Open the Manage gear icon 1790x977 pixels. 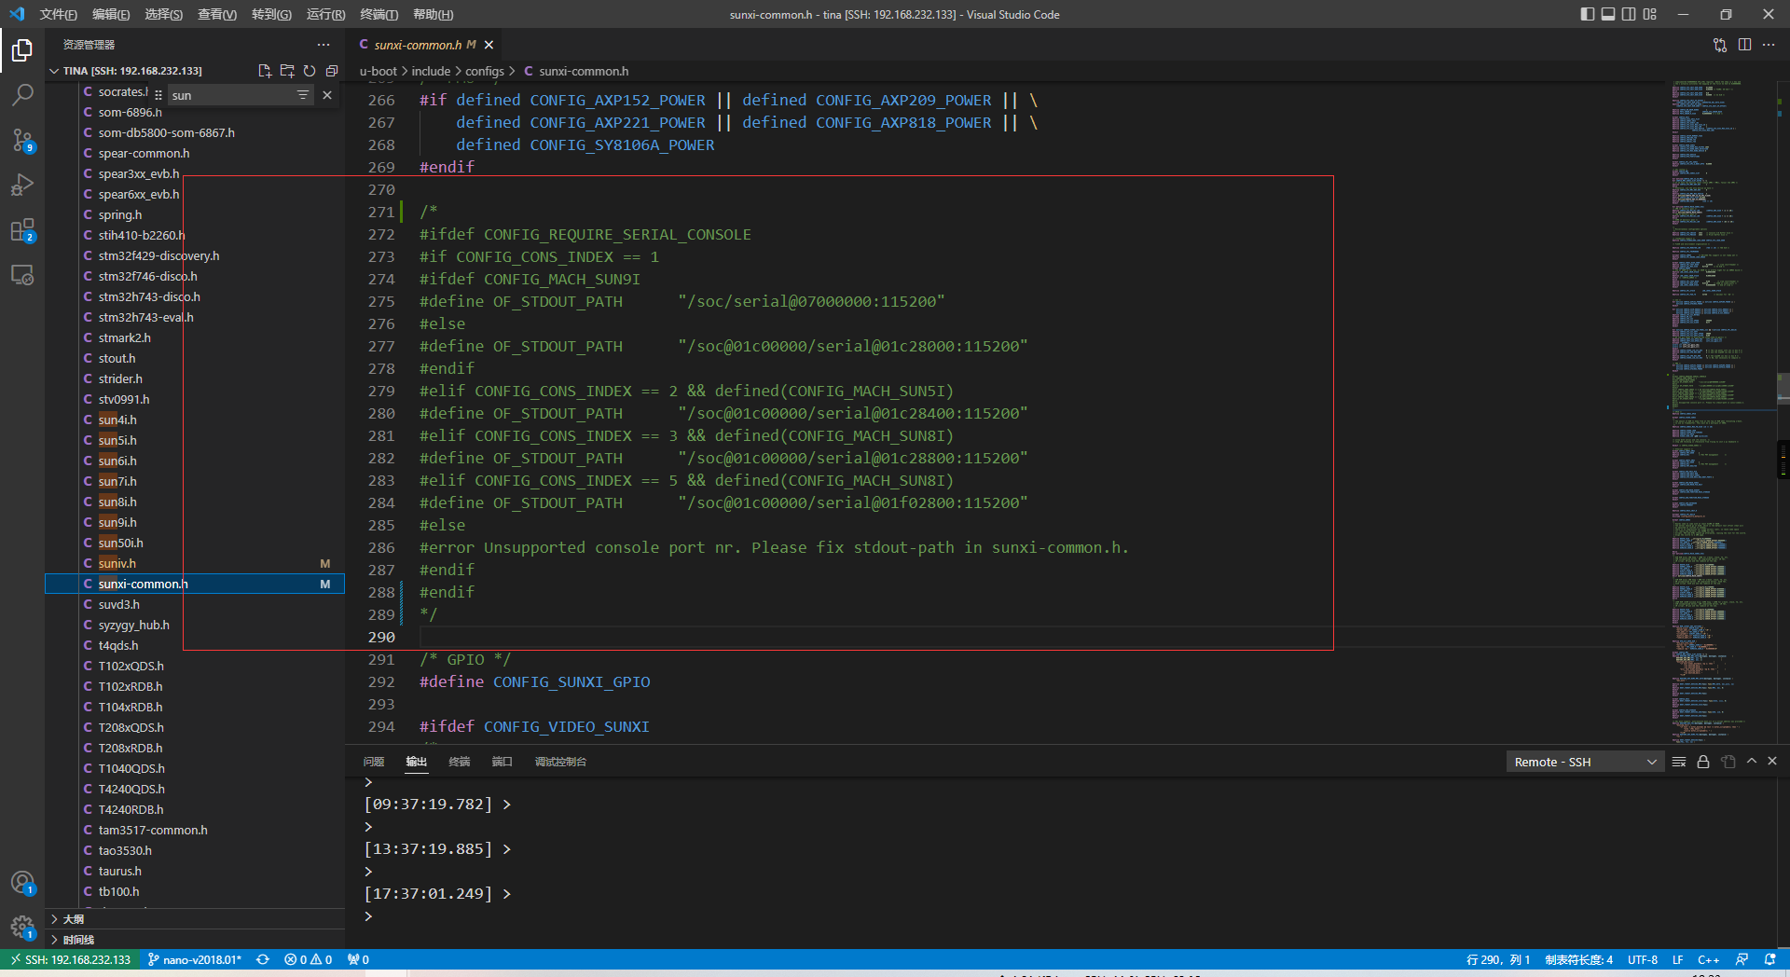[22, 927]
